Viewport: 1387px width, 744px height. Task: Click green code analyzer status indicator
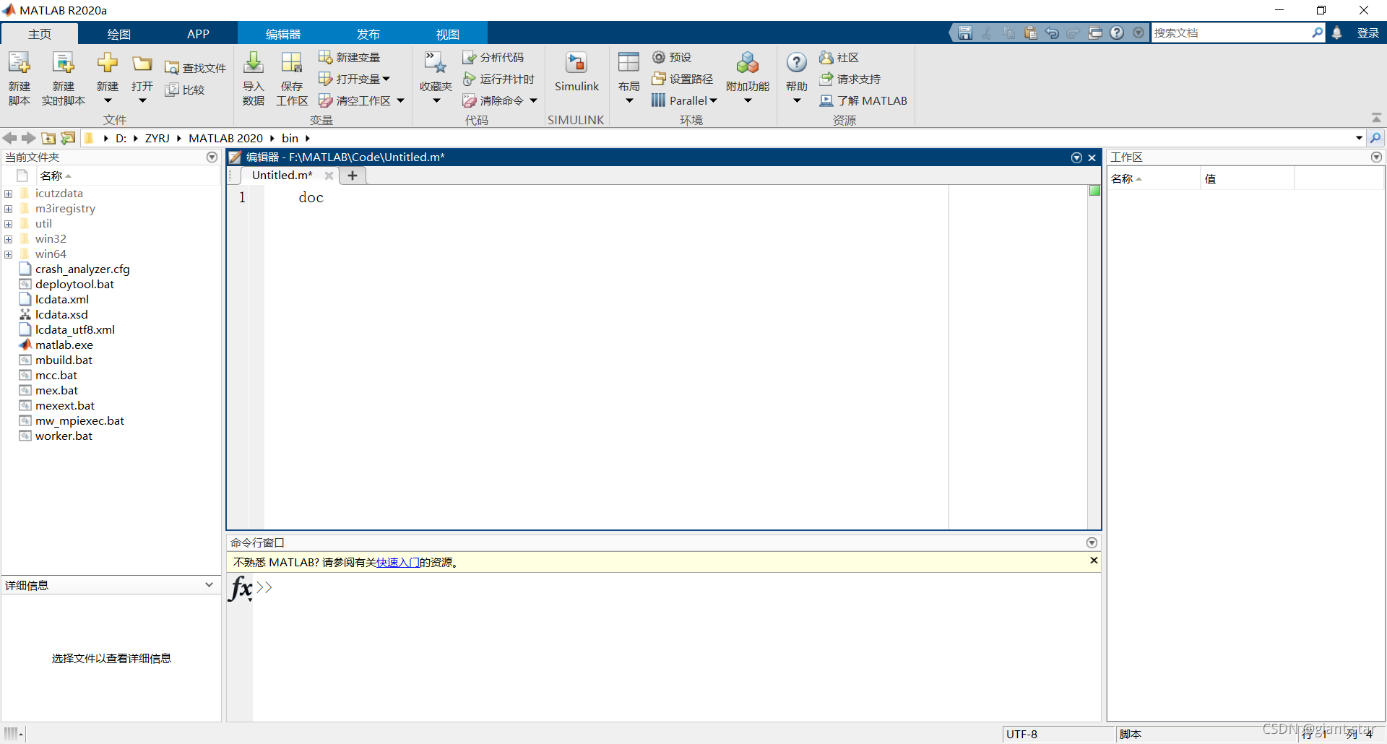pos(1094,191)
